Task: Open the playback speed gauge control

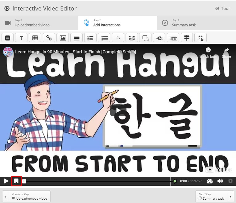Action: click(210, 181)
